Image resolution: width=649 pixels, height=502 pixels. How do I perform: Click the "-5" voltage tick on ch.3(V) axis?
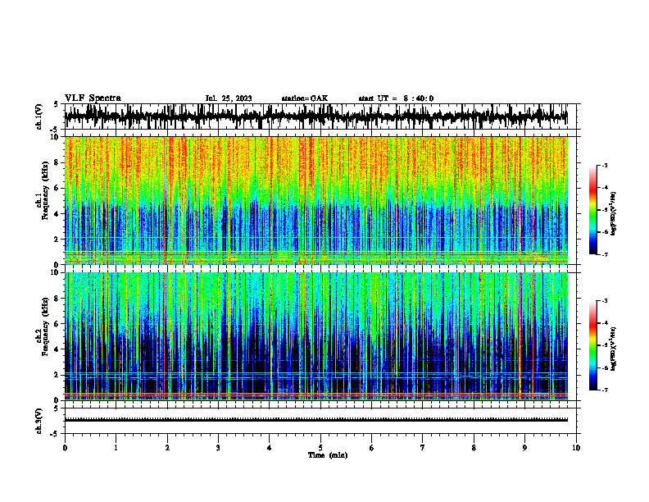point(55,434)
